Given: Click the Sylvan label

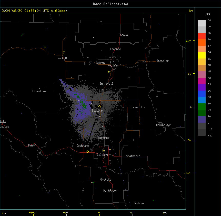Looking at the screenshot, I should 100,63.
